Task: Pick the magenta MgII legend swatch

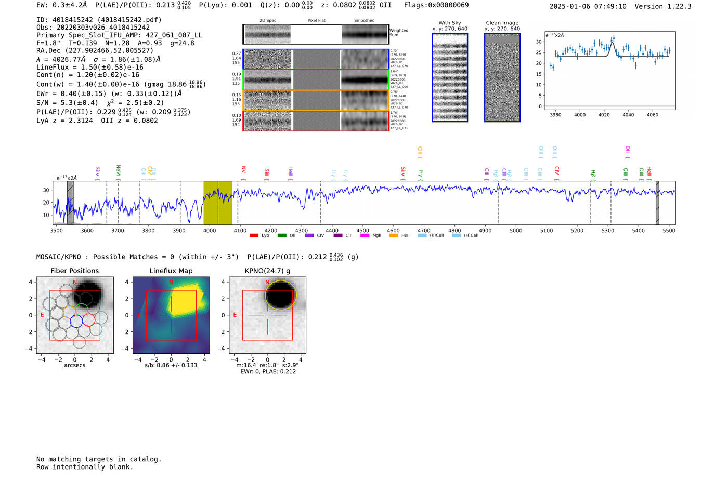Action: coord(365,236)
